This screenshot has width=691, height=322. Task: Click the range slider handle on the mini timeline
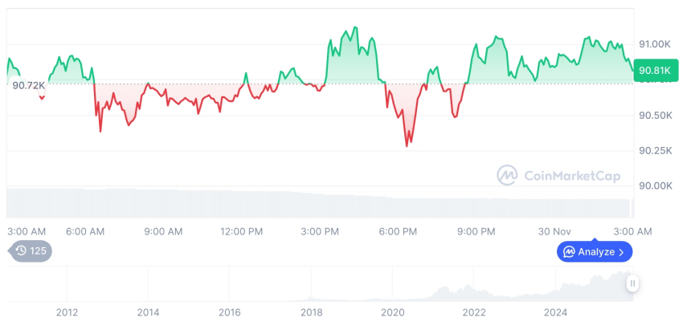(633, 283)
